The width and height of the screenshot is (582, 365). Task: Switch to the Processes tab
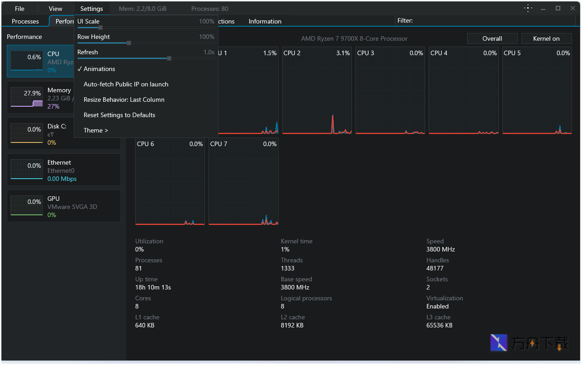pos(25,21)
